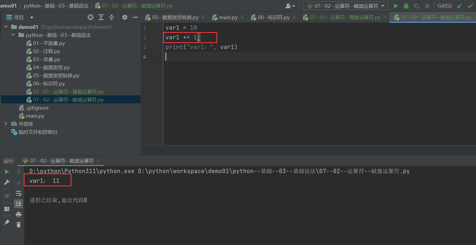Click the print statement on line 3
Viewport: 476px width, 245px height.
(x=201, y=47)
